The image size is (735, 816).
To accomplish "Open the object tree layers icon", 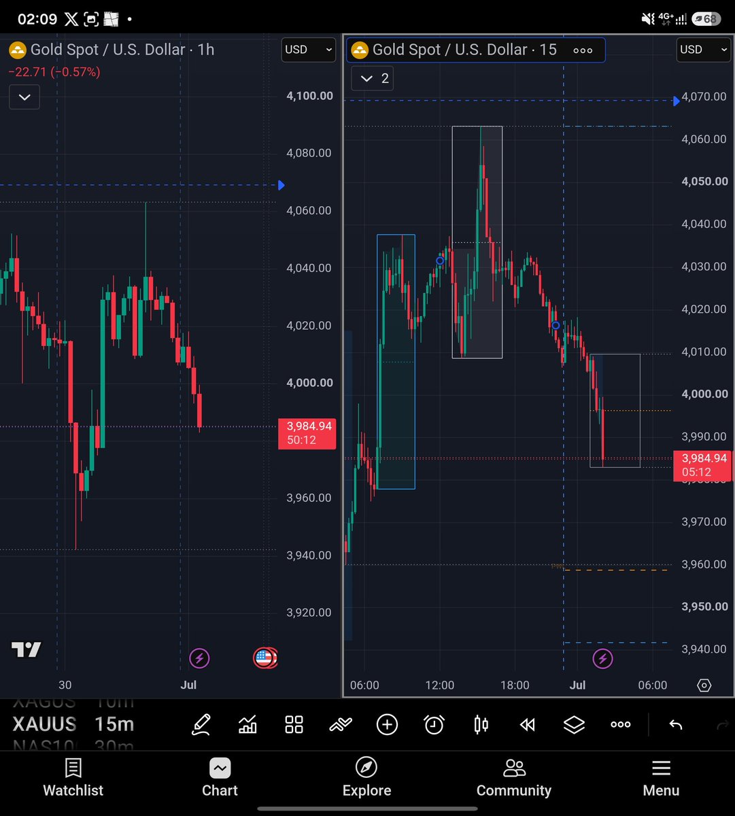I will pyautogui.click(x=574, y=725).
